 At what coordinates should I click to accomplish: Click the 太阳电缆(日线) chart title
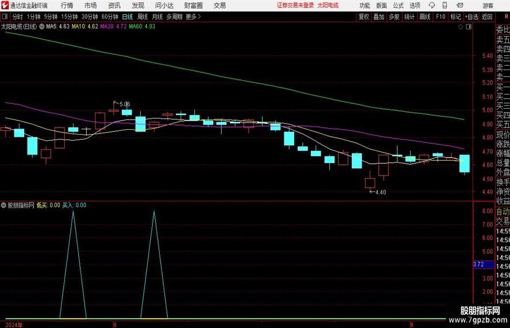[19, 26]
